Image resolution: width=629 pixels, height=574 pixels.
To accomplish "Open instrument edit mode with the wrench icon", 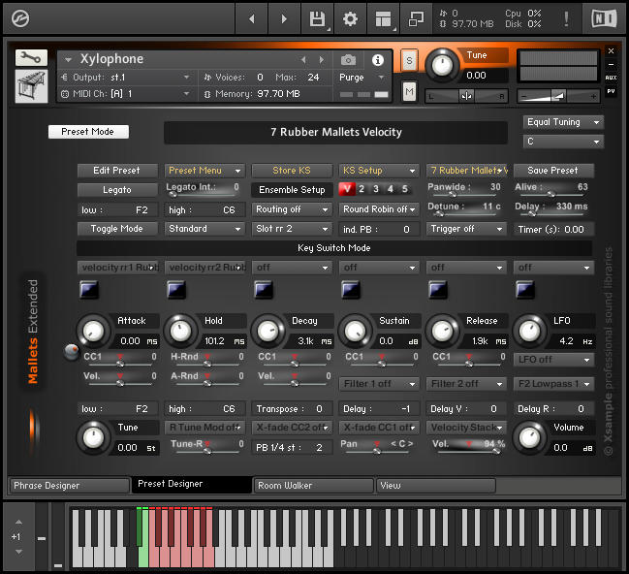I will (x=31, y=58).
